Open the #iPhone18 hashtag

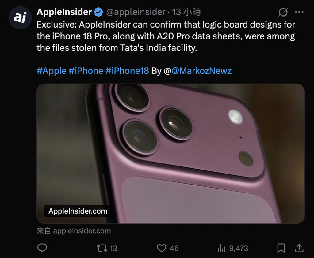pyautogui.click(x=127, y=71)
